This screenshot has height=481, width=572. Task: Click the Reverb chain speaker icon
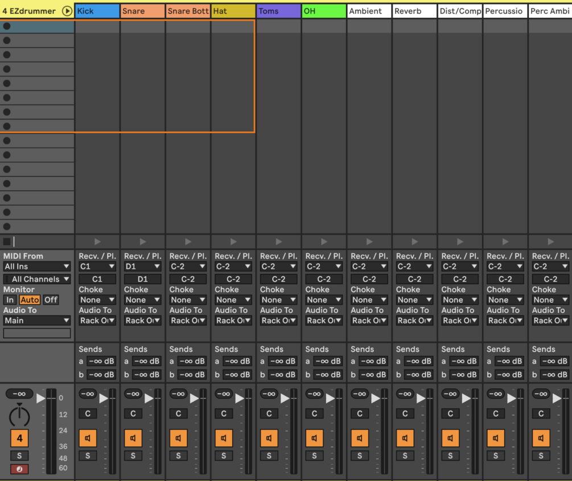pyautogui.click(x=405, y=438)
